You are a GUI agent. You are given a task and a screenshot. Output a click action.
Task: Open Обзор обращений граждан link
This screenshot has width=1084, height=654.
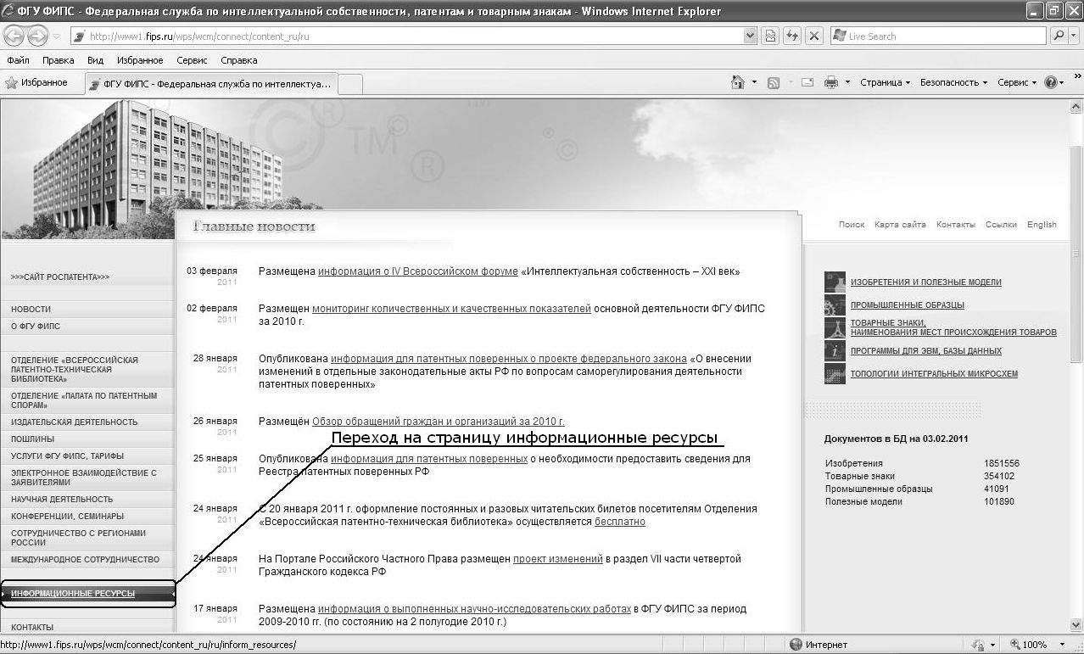[438, 422]
